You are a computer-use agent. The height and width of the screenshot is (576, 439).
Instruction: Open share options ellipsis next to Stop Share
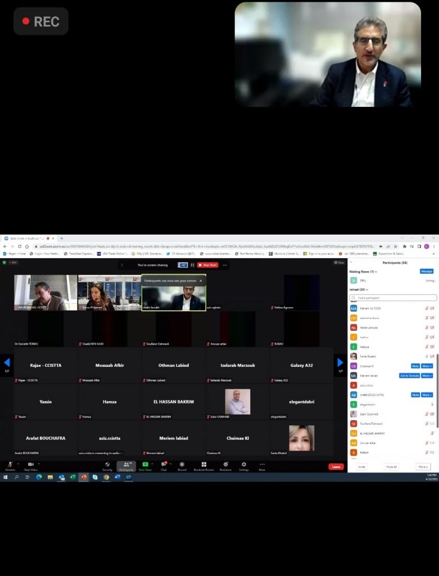coord(225,265)
